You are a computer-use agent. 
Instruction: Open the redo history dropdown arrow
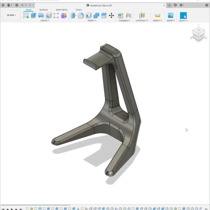tap(33, 5)
